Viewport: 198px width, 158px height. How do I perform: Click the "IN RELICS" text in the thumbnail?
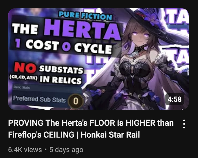point(60,80)
